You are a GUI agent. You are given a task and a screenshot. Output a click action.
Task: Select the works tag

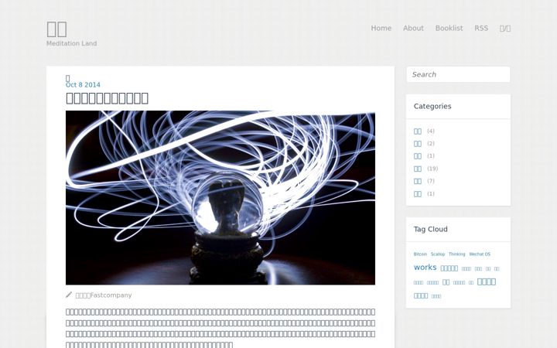click(x=425, y=268)
